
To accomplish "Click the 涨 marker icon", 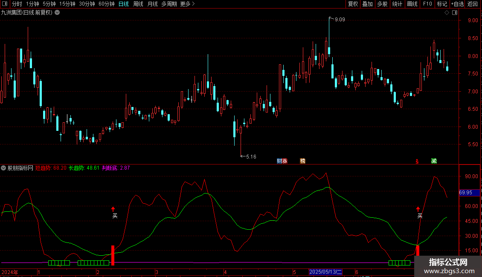I will (x=285, y=161).
